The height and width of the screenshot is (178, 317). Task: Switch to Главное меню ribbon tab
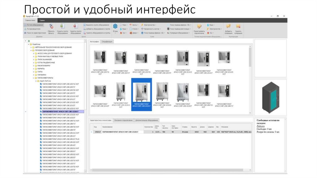tap(30, 20)
